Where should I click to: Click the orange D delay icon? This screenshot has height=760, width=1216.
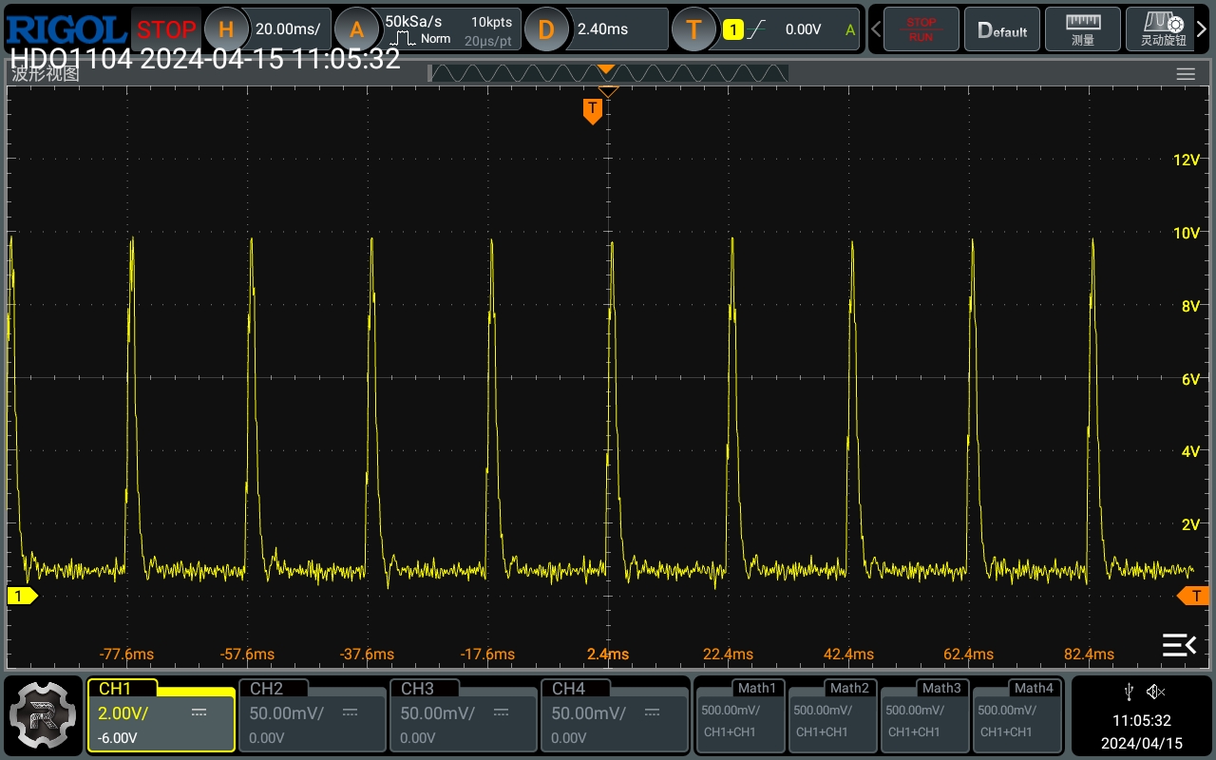546,29
